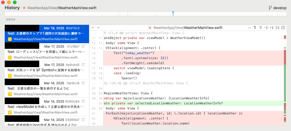Click line 'HStack(alignment: .center) {'
Image resolution: width=291 pixels, height=131 pixels.
(141, 118)
